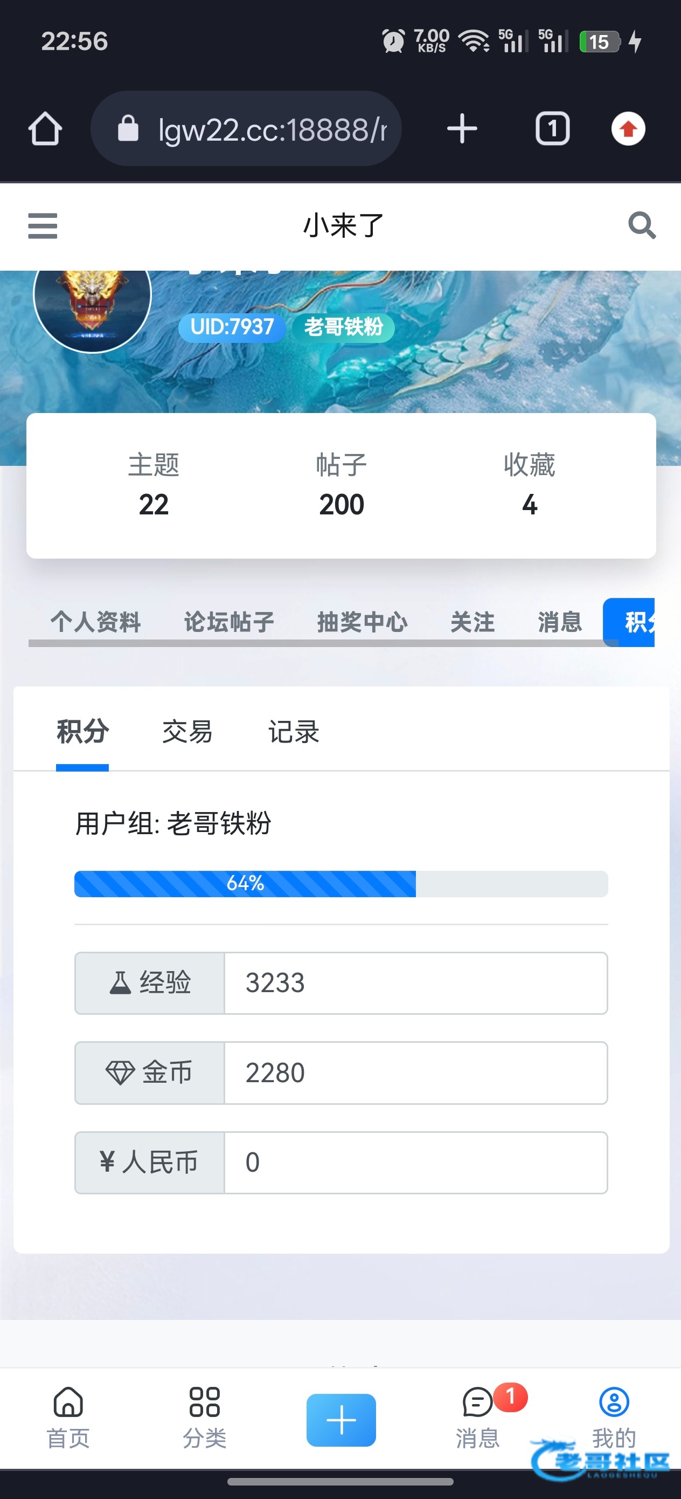681x1499 pixels.
Task: Open the hamburger side menu
Action: [43, 226]
